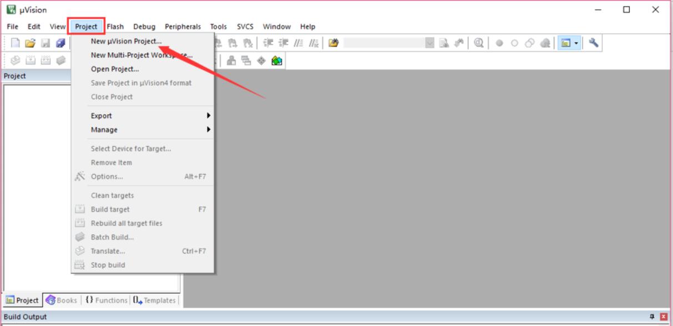The height and width of the screenshot is (326, 673).
Task: Click the Comment selection toolbar icon
Action: [298, 43]
